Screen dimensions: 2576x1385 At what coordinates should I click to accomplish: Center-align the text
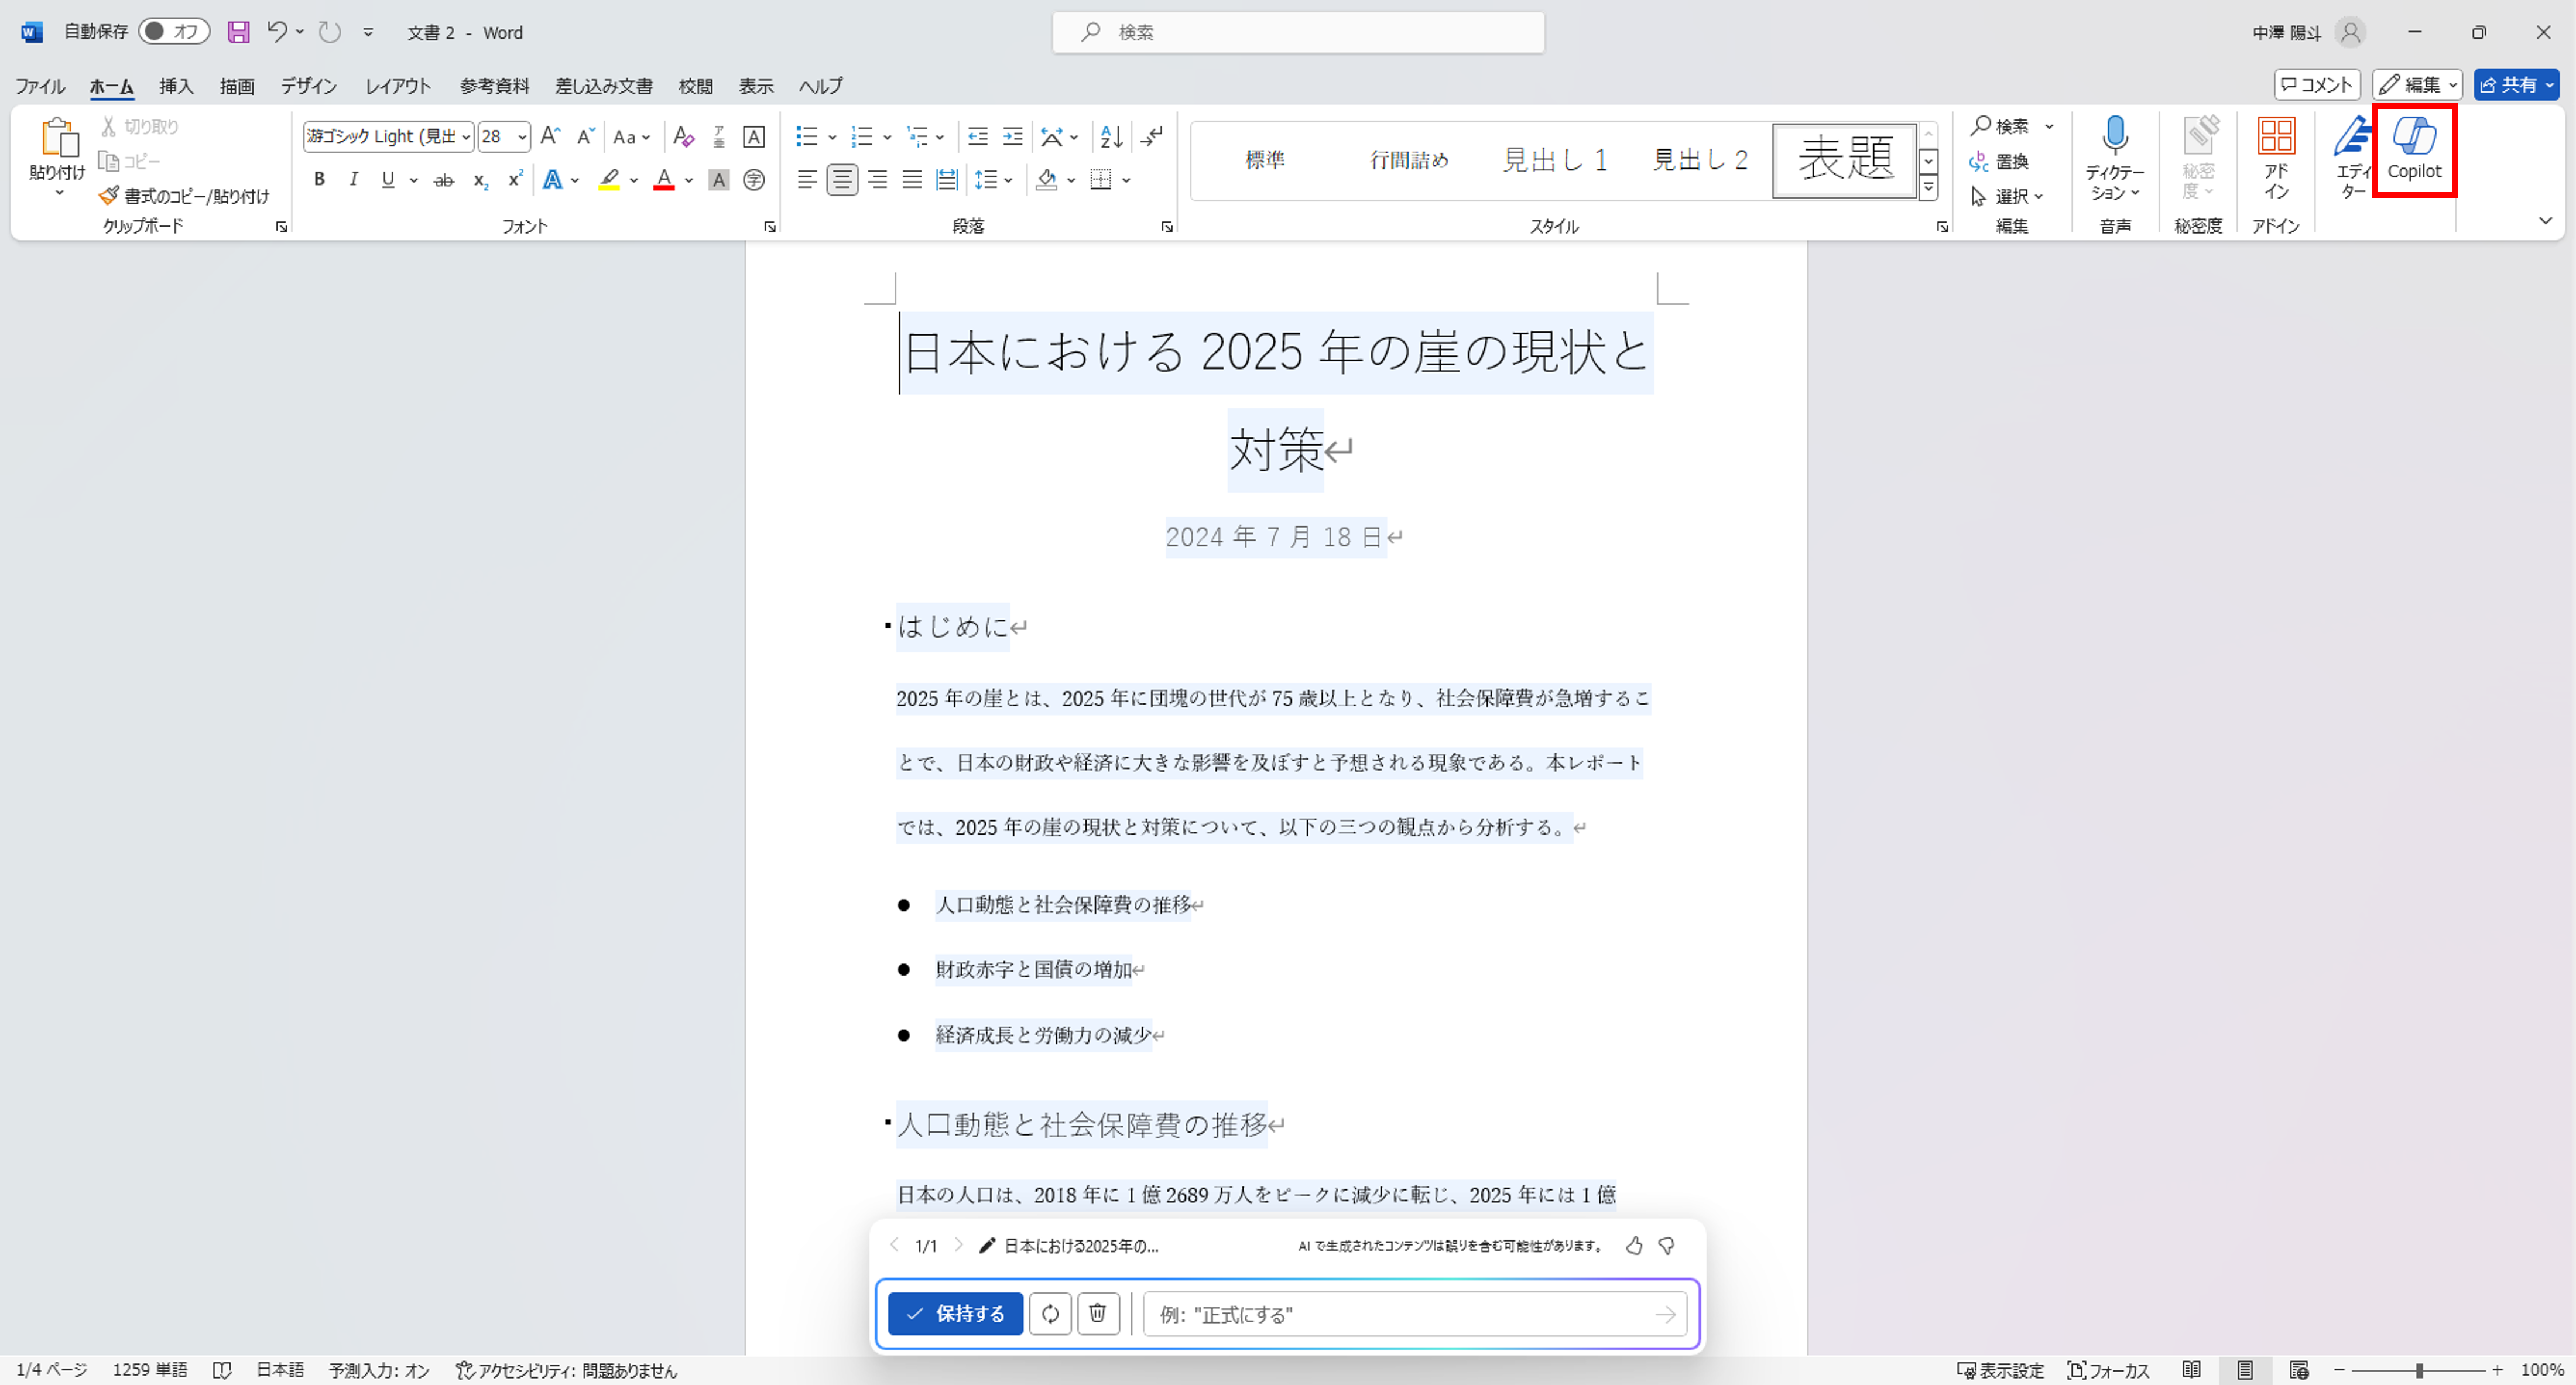(842, 180)
